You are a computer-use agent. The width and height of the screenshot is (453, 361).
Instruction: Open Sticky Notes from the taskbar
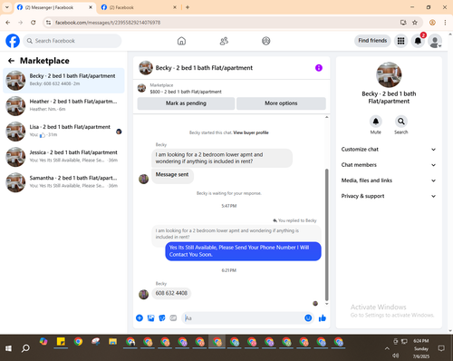click(x=61, y=342)
